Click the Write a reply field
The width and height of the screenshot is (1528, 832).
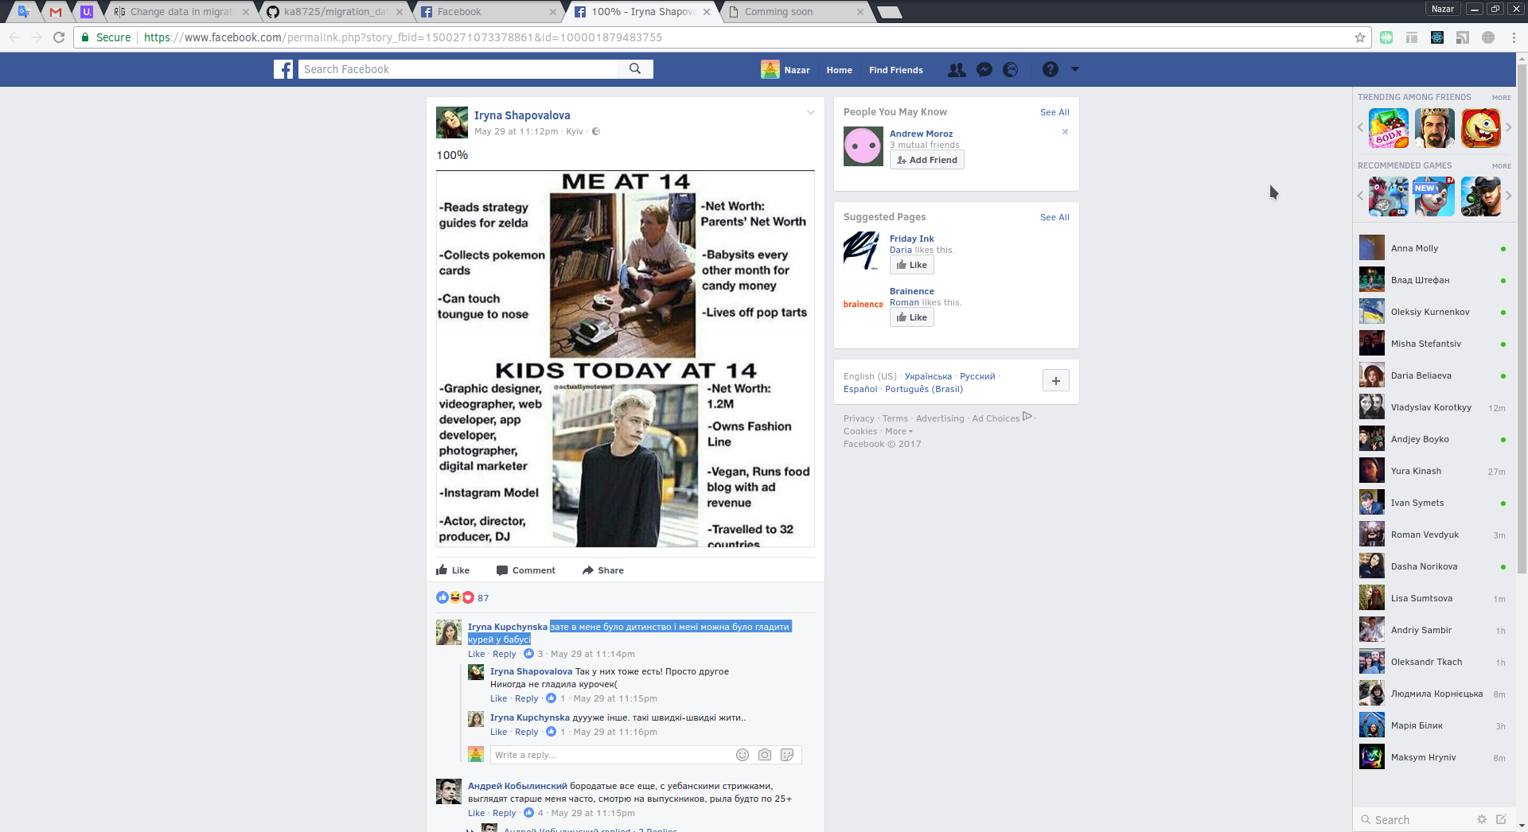[x=613, y=755]
